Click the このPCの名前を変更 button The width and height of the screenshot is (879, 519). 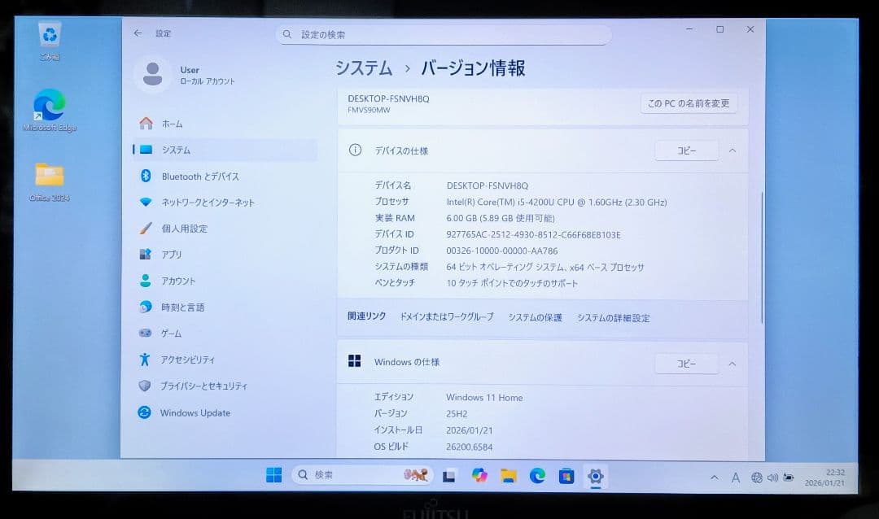pyautogui.click(x=687, y=103)
